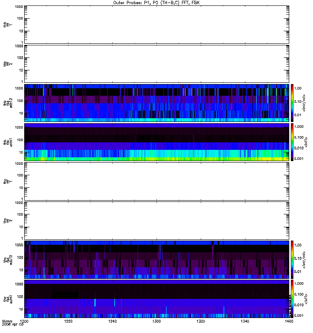Click the empty thc fff 1 plot panel
Viewport: 313px width, 333px height.
pos(157,181)
